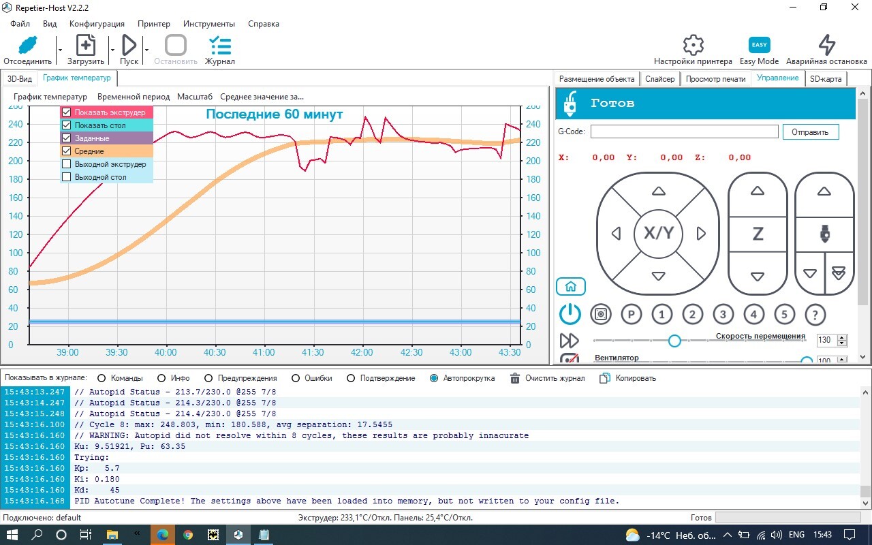Run the script button numbered 4

pyautogui.click(x=753, y=314)
